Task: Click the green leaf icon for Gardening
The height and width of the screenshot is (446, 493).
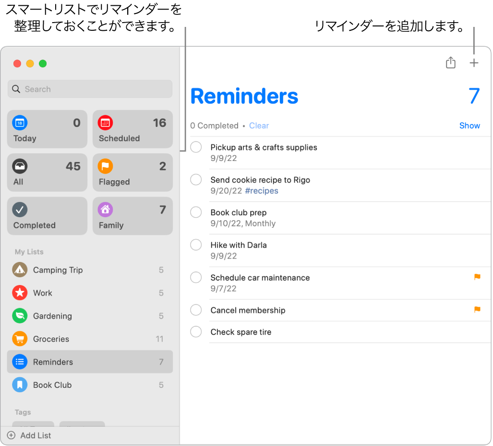Action: point(20,316)
